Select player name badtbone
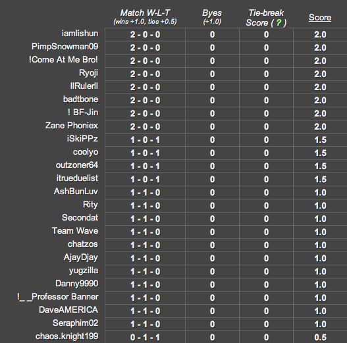The height and width of the screenshot is (343, 347). pyautogui.click(x=80, y=99)
